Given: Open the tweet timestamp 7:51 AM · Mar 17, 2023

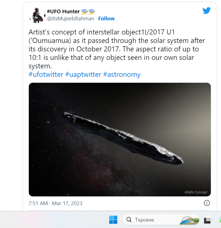Looking at the screenshot, I should point(55,203).
